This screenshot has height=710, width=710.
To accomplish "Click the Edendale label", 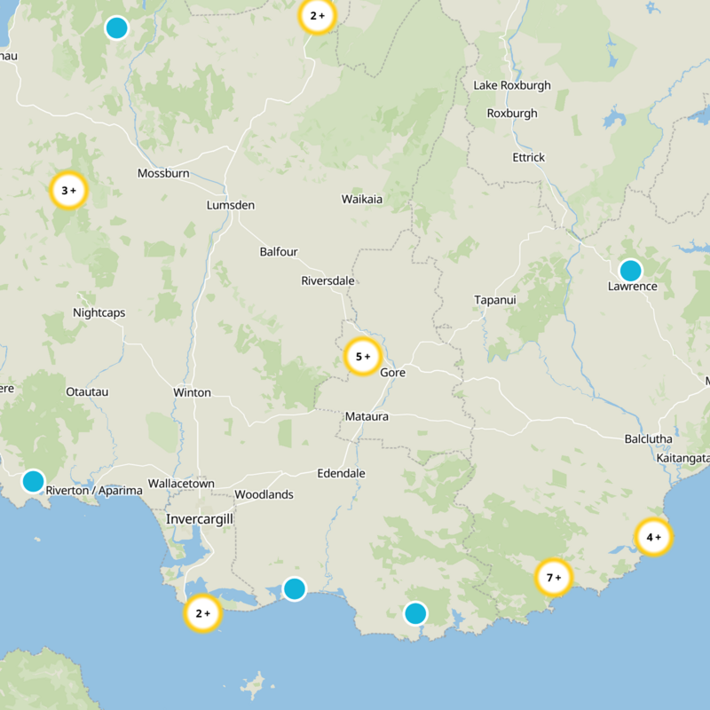I will [x=341, y=473].
